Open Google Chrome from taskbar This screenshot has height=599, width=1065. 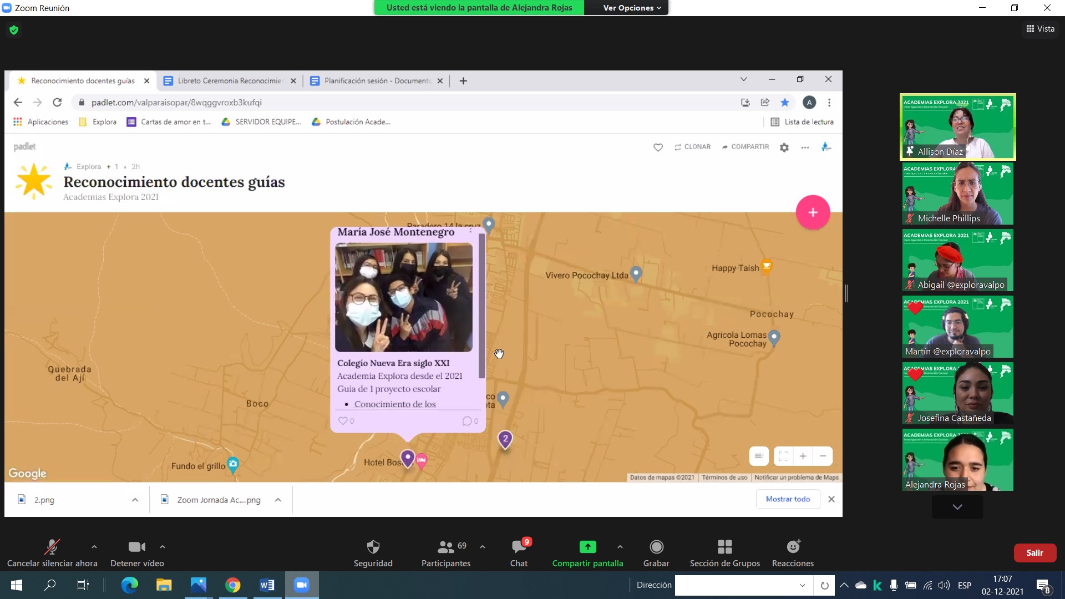pos(233,585)
